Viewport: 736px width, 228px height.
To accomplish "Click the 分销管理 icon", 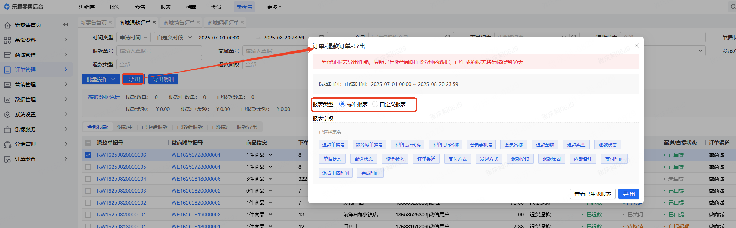I will click(7, 144).
